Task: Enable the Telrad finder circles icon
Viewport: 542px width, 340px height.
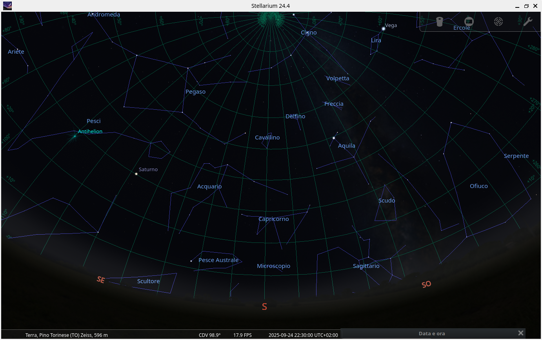Action: (498, 22)
